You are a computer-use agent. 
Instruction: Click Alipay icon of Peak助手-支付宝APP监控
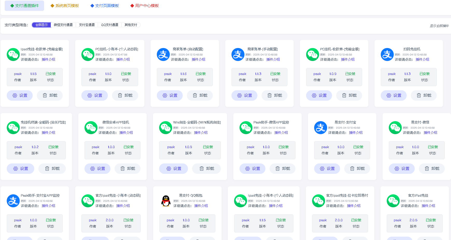[x=13, y=201]
